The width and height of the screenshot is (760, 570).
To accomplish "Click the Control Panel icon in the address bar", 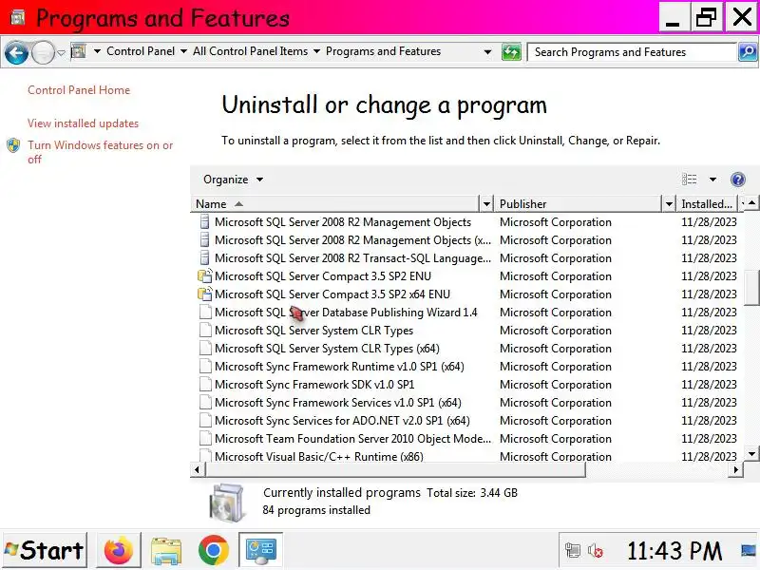I will pos(79,51).
